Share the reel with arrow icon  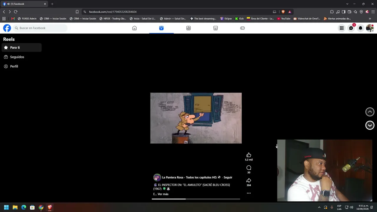tap(249, 180)
